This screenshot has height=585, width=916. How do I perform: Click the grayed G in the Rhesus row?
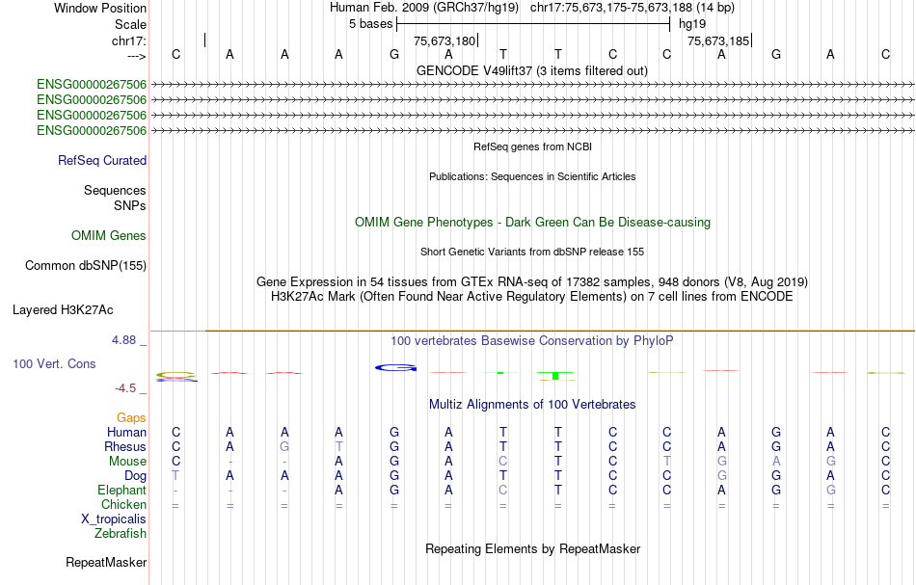(x=284, y=446)
